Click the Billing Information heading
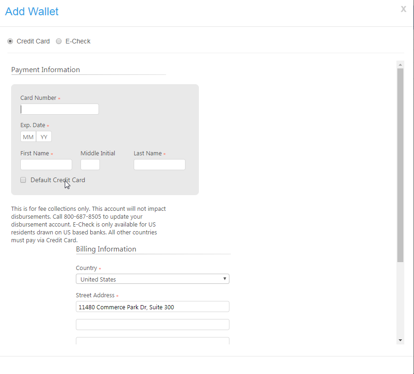 106,249
